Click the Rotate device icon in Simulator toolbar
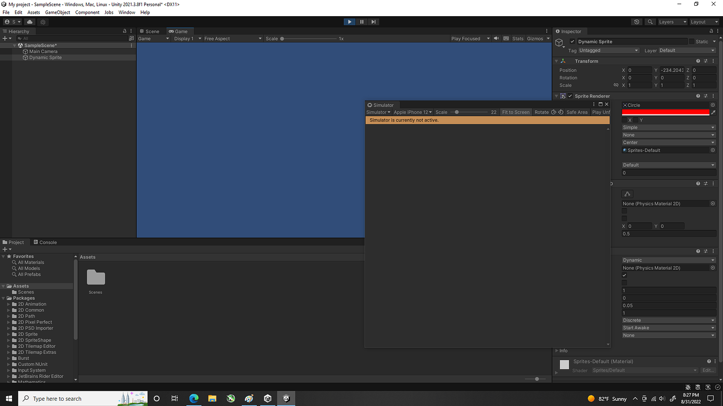This screenshot has width=723, height=406. point(554,112)
